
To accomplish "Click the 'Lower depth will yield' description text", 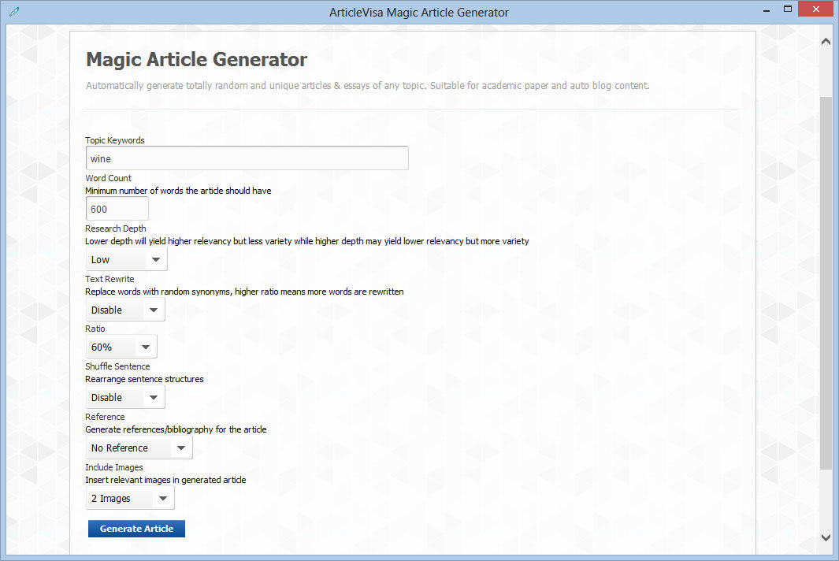I will (306, 241).
